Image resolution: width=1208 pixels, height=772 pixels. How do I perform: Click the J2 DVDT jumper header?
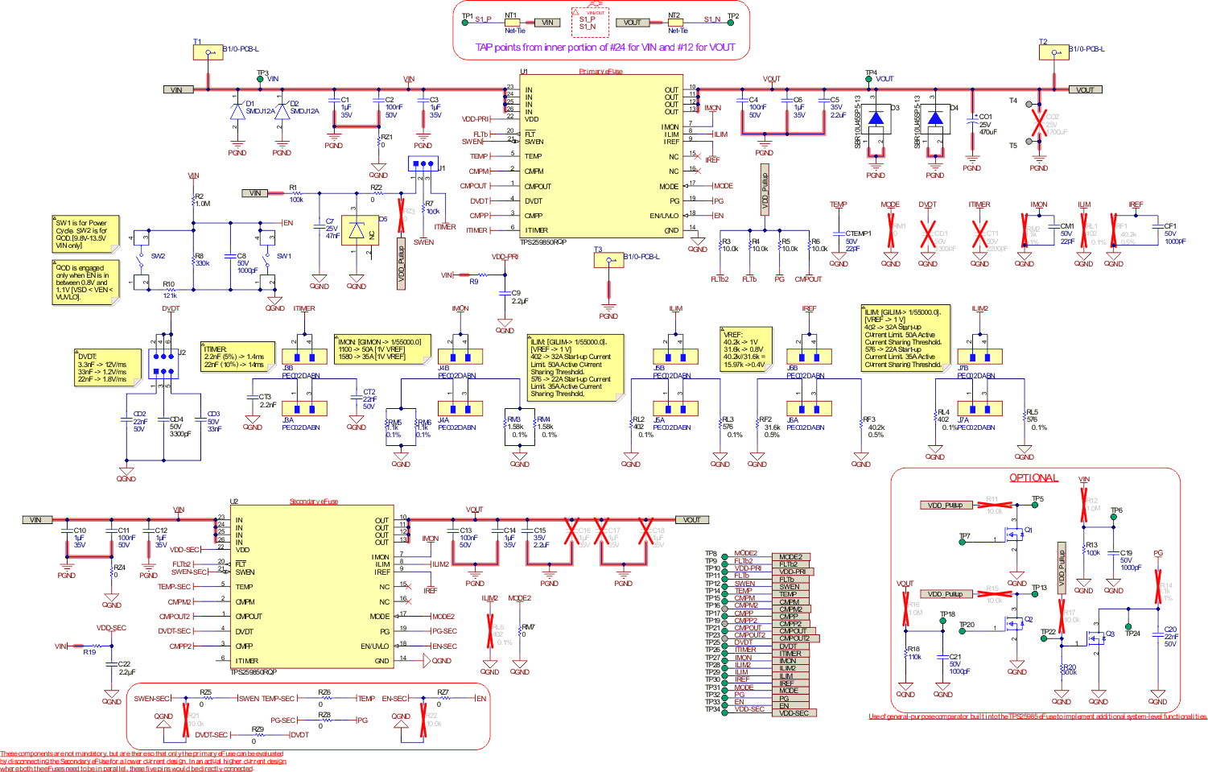coord(164,364)
